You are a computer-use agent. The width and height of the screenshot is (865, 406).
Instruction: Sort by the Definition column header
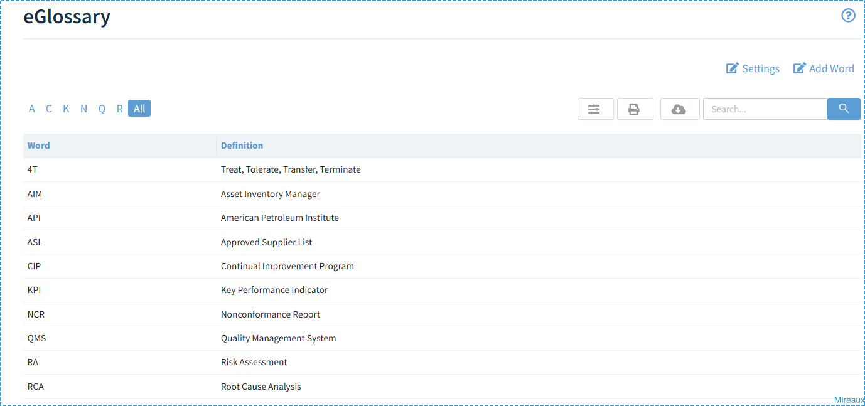tap(242, 146)
